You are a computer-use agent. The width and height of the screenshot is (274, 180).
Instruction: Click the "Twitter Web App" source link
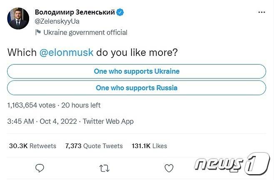click(108, 122)
